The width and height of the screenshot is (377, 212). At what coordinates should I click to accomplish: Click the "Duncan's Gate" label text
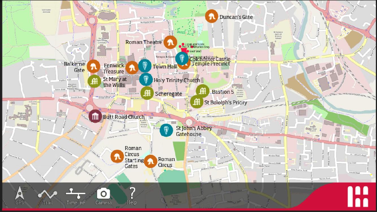tap(236, 17)
